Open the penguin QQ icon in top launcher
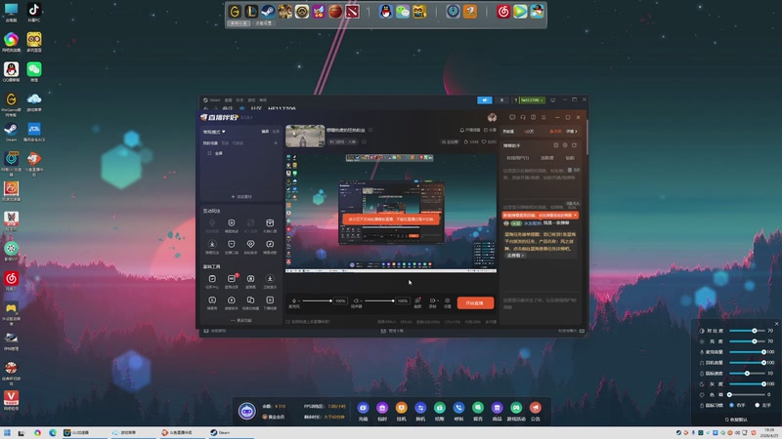Screen dimensions: 782x439 pyautogui.click(x=385, y=11)
